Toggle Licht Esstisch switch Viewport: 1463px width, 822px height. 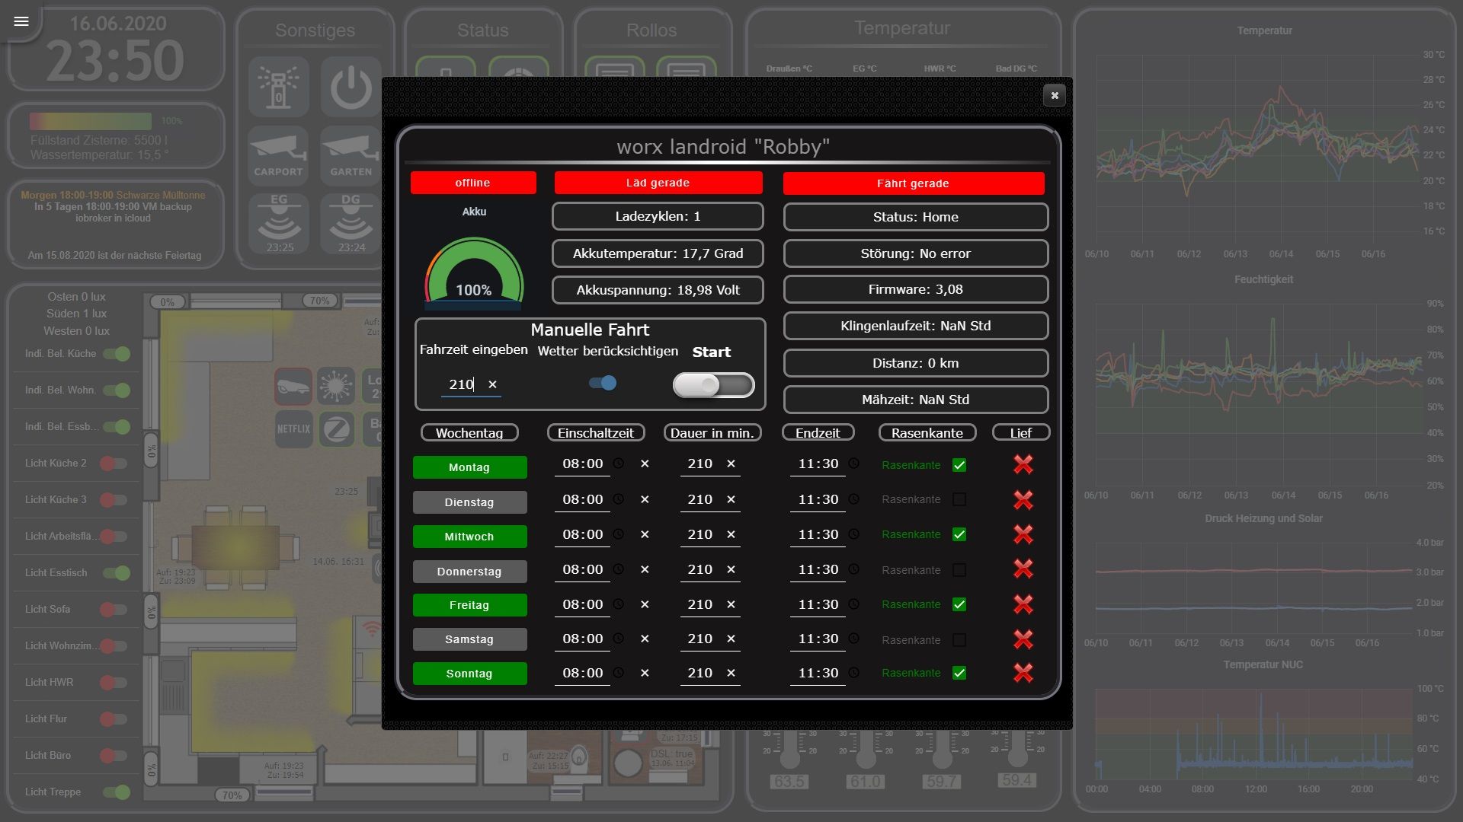[x=117, y=573]
